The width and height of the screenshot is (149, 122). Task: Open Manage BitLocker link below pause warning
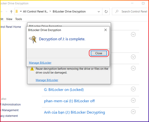(47, 80)
